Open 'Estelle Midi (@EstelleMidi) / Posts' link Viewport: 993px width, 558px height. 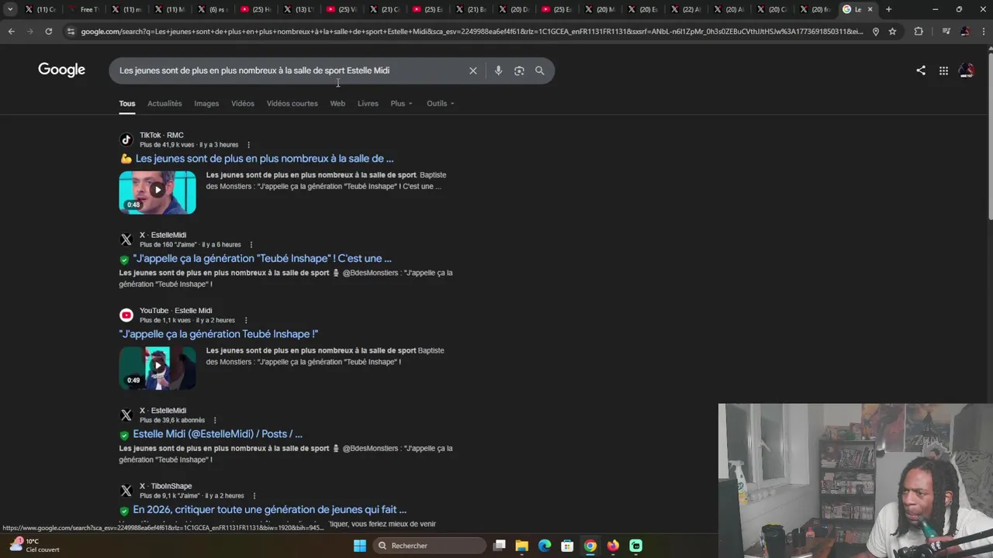[217, 434]
